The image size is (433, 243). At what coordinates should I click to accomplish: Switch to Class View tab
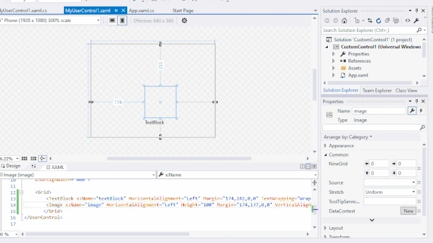click(406, 91)
